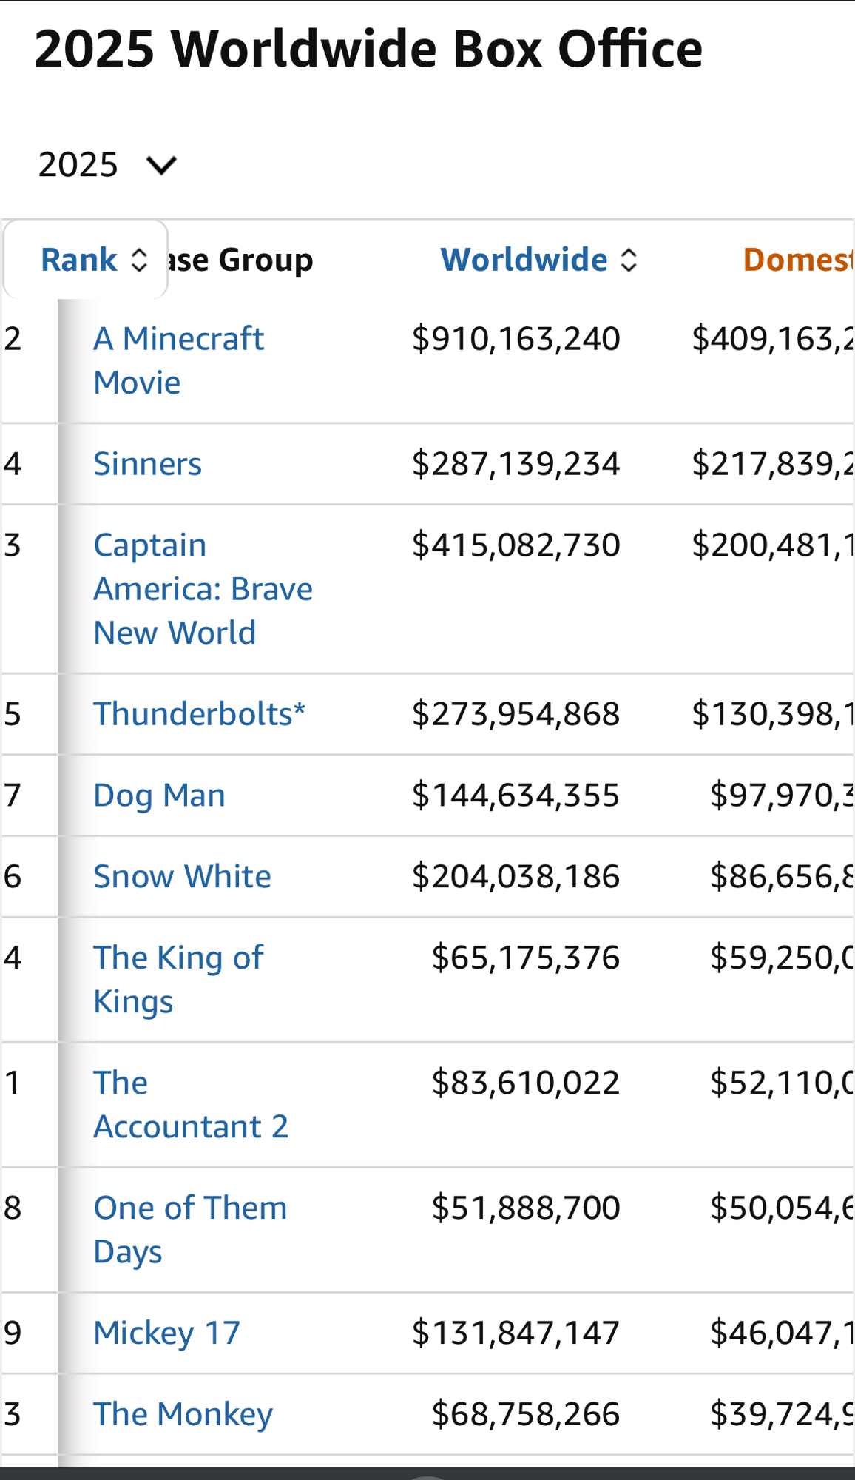Open the Snow White link
Image resolution: width=855 pixels, height=1480 pixels.
182,876
